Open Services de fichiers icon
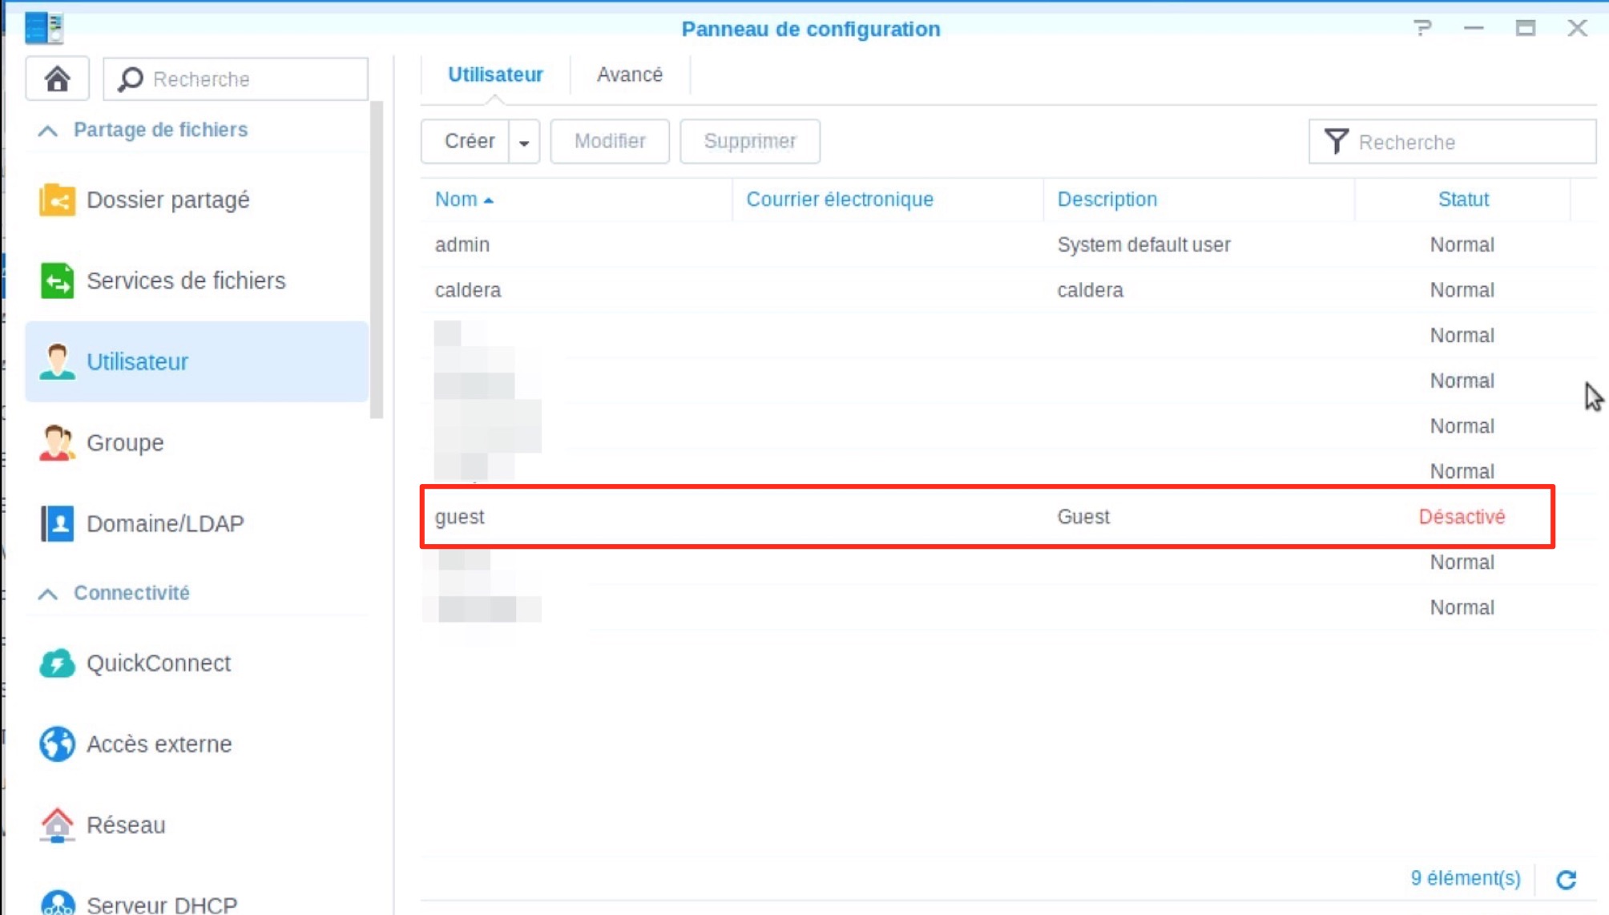The height and width of the screenshot is (915, 1609). point(57,280)
